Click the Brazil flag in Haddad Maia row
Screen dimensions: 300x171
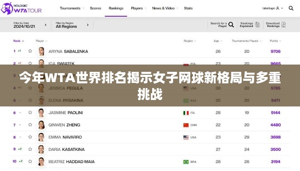coord(186,162)
